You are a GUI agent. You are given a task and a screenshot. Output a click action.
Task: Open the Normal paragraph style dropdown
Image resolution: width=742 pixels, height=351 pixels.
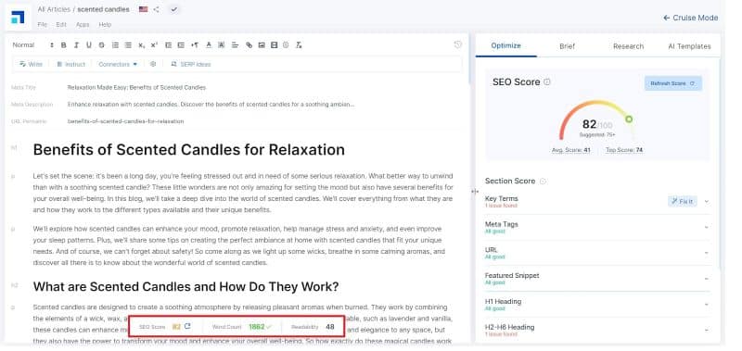point(33,45)
